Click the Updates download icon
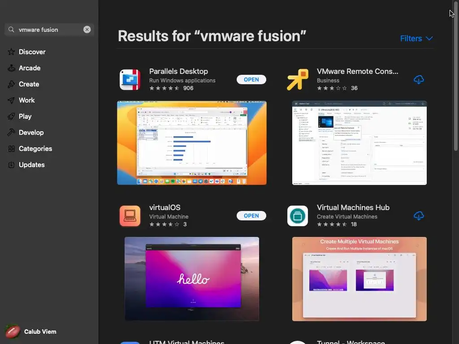This screenshot has height=344, width=459. [x=11, y=165]
